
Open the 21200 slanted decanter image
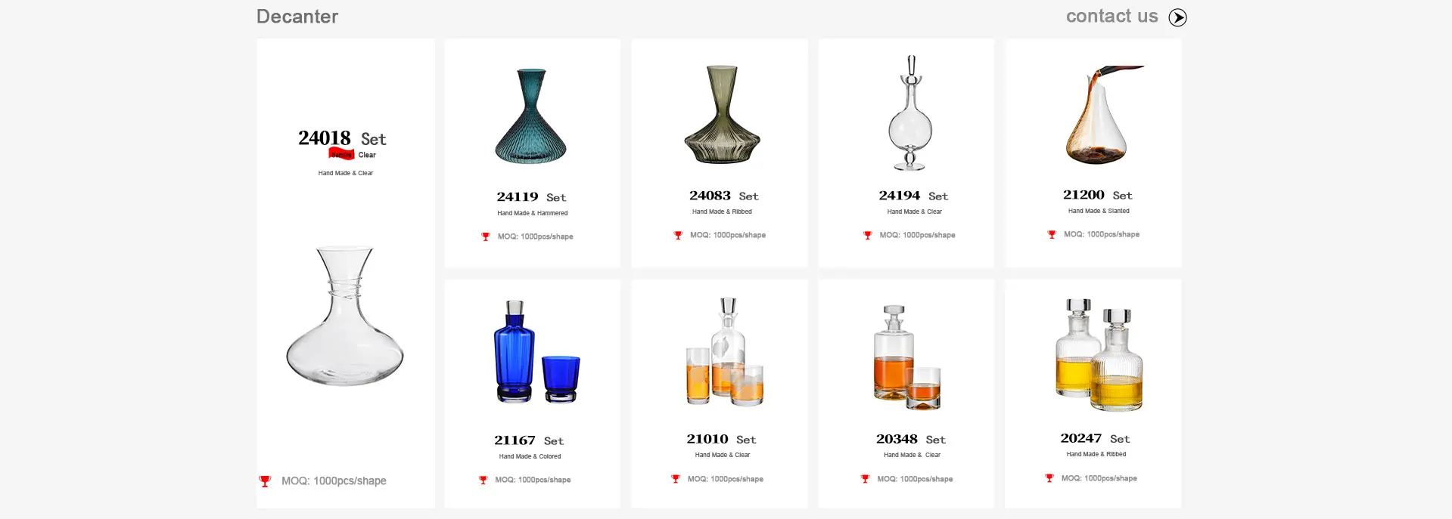(1101, 114)
